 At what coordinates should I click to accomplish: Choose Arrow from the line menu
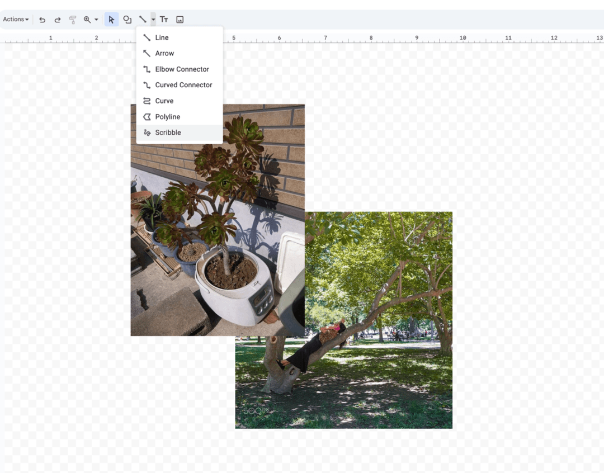[x=164, y=53]
